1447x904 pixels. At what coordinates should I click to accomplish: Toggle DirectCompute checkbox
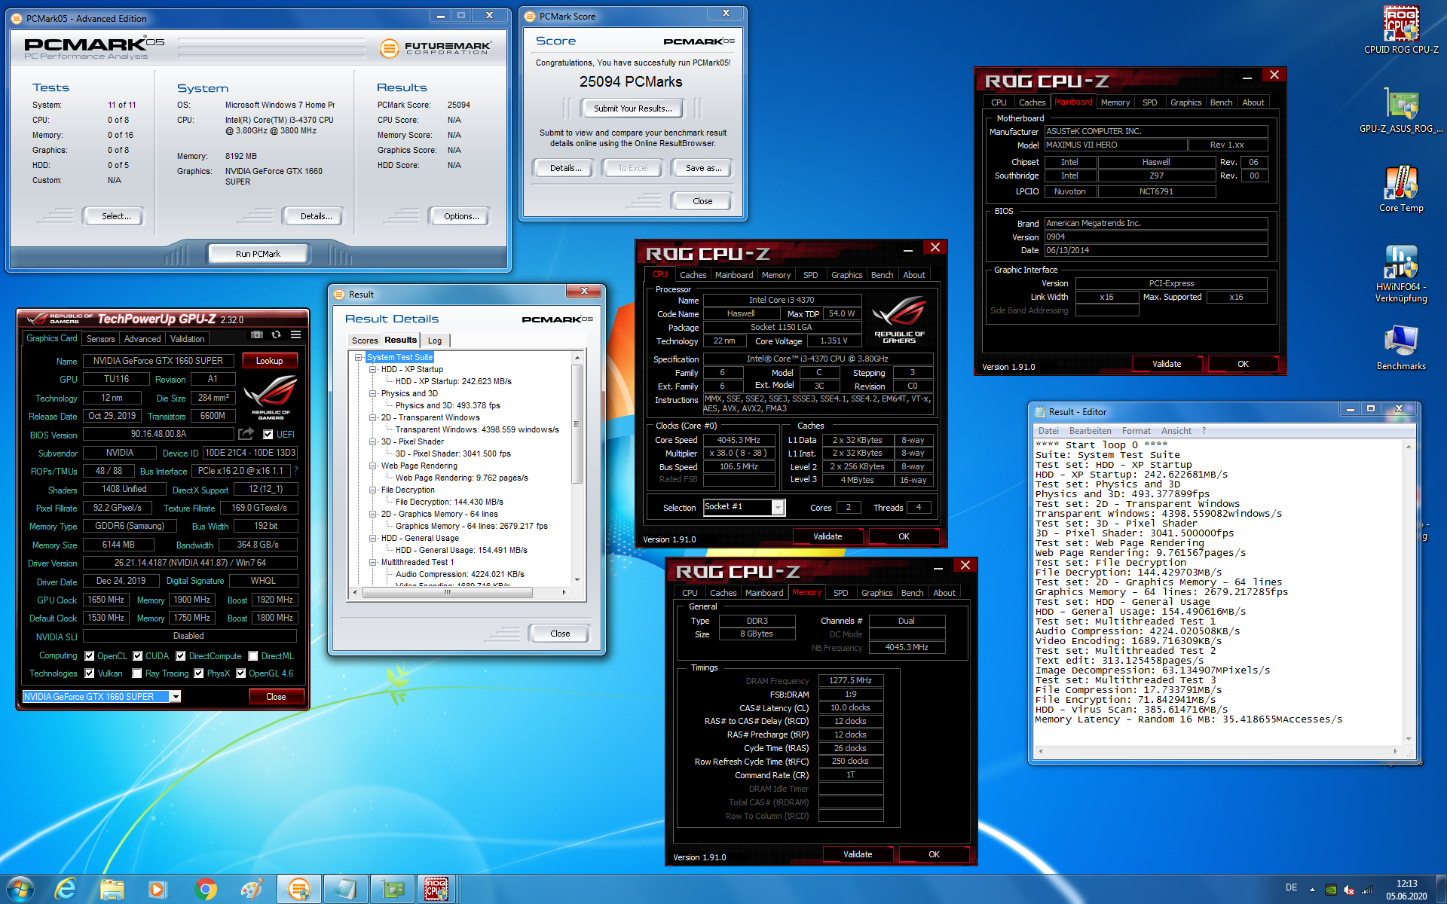click(181, 655)
